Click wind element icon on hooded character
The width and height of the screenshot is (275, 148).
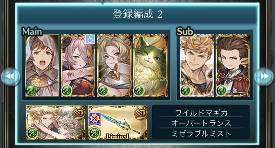point(31,91)
